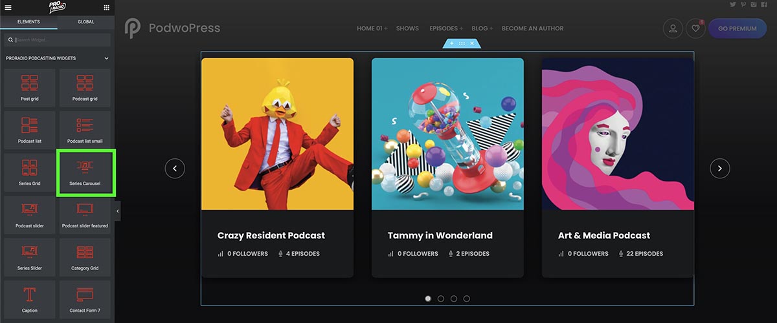Click '0 FOLLOWERS' under Tammy in Wonderland

pos(413,254)
